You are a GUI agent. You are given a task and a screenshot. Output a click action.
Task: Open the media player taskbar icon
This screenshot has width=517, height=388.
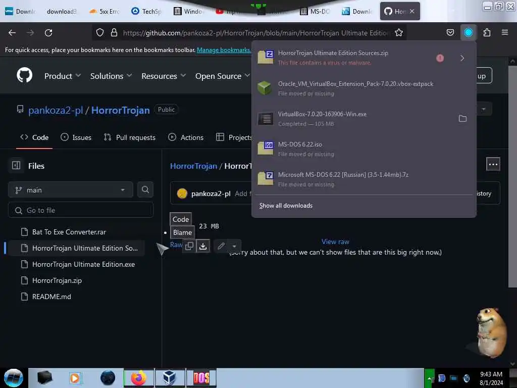75,378
